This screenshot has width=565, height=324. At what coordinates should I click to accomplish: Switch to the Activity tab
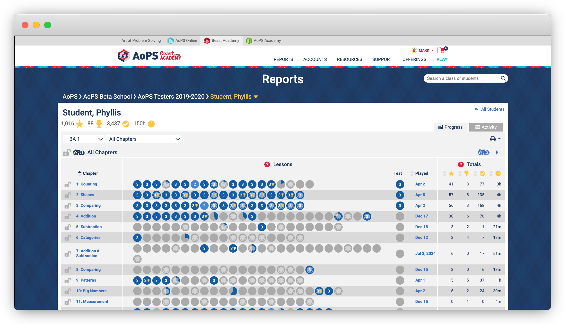pos(486,127)
